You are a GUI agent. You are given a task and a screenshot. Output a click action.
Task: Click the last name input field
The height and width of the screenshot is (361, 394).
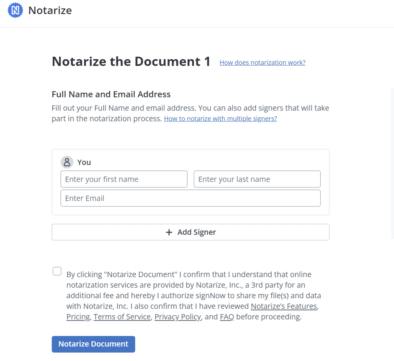(257, 179)
